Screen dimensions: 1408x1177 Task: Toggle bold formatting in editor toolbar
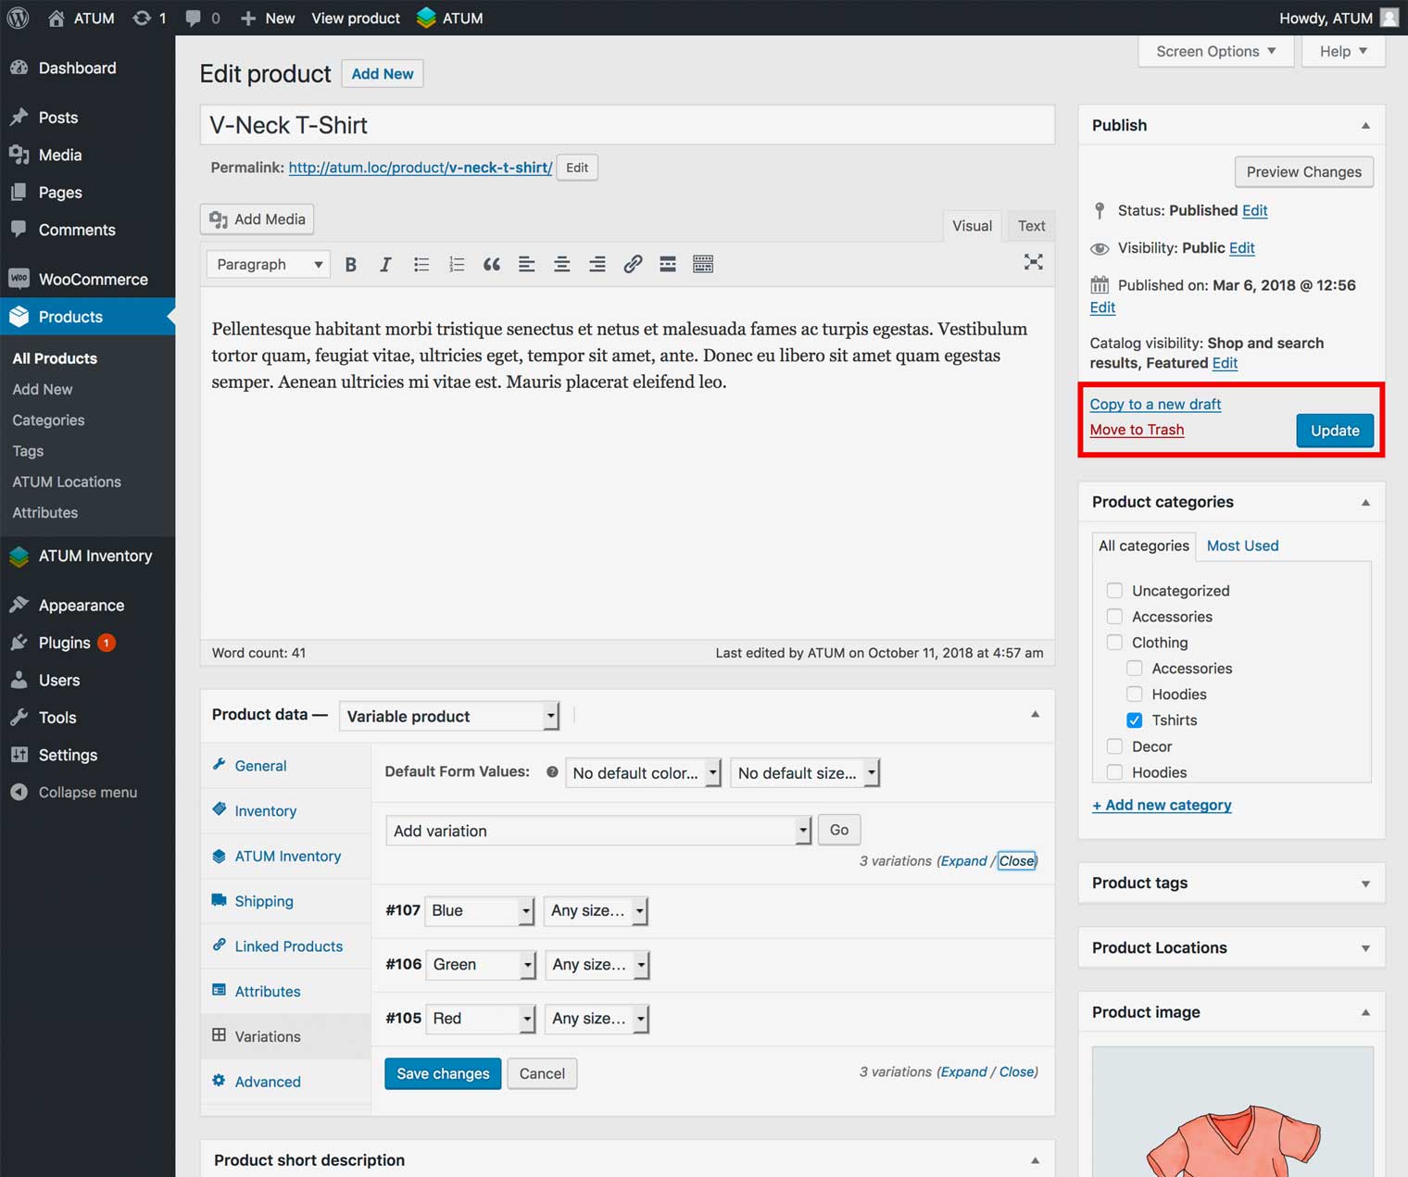351,265
